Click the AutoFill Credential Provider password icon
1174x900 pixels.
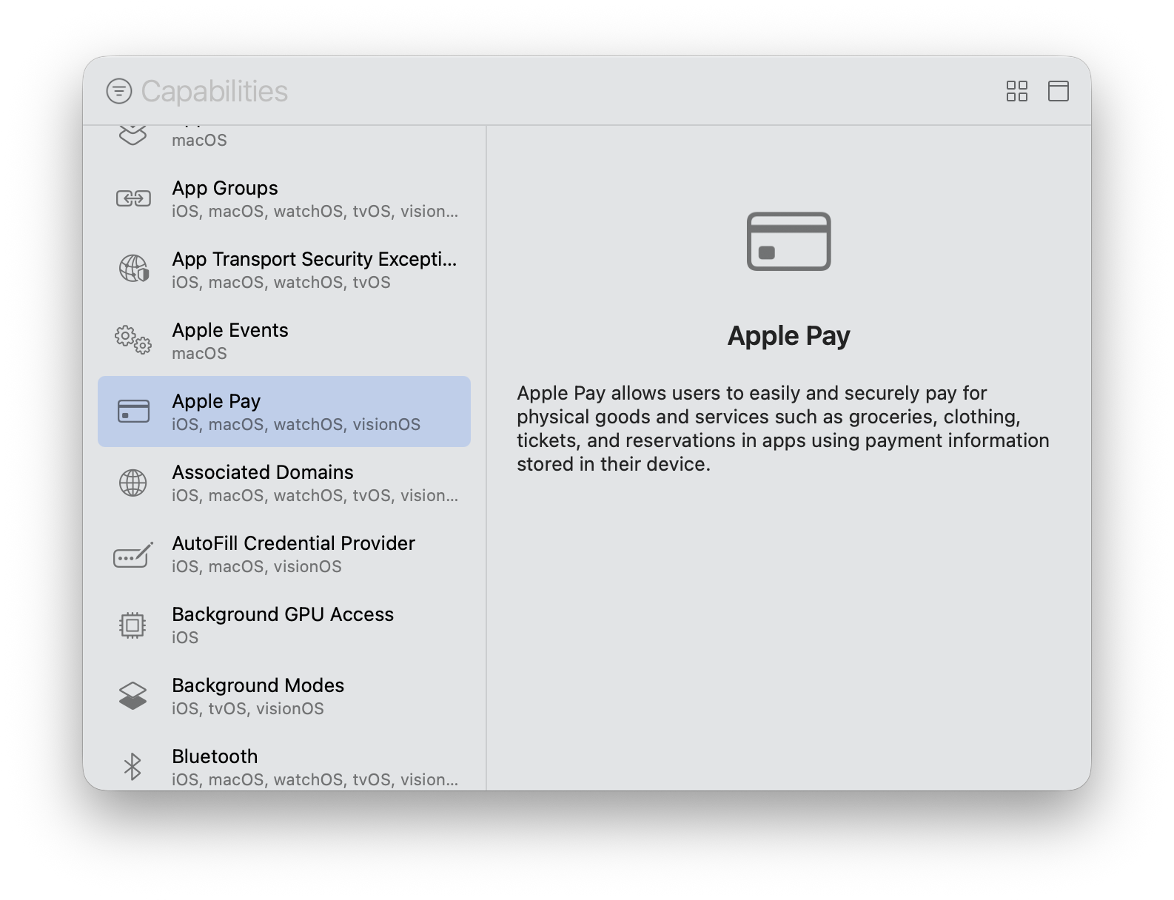point(133,554)
